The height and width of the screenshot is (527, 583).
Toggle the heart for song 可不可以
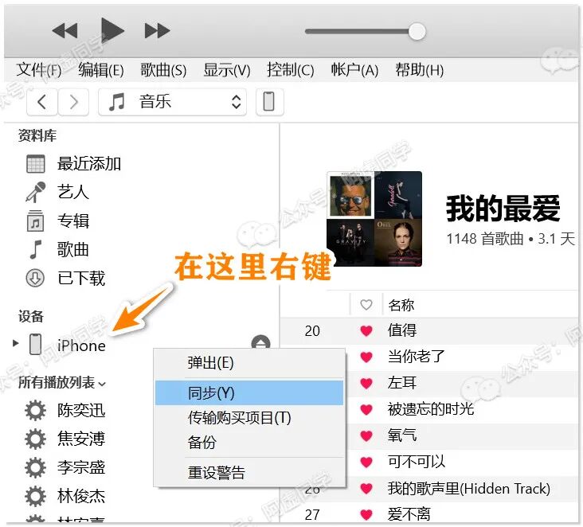[366, 462]
